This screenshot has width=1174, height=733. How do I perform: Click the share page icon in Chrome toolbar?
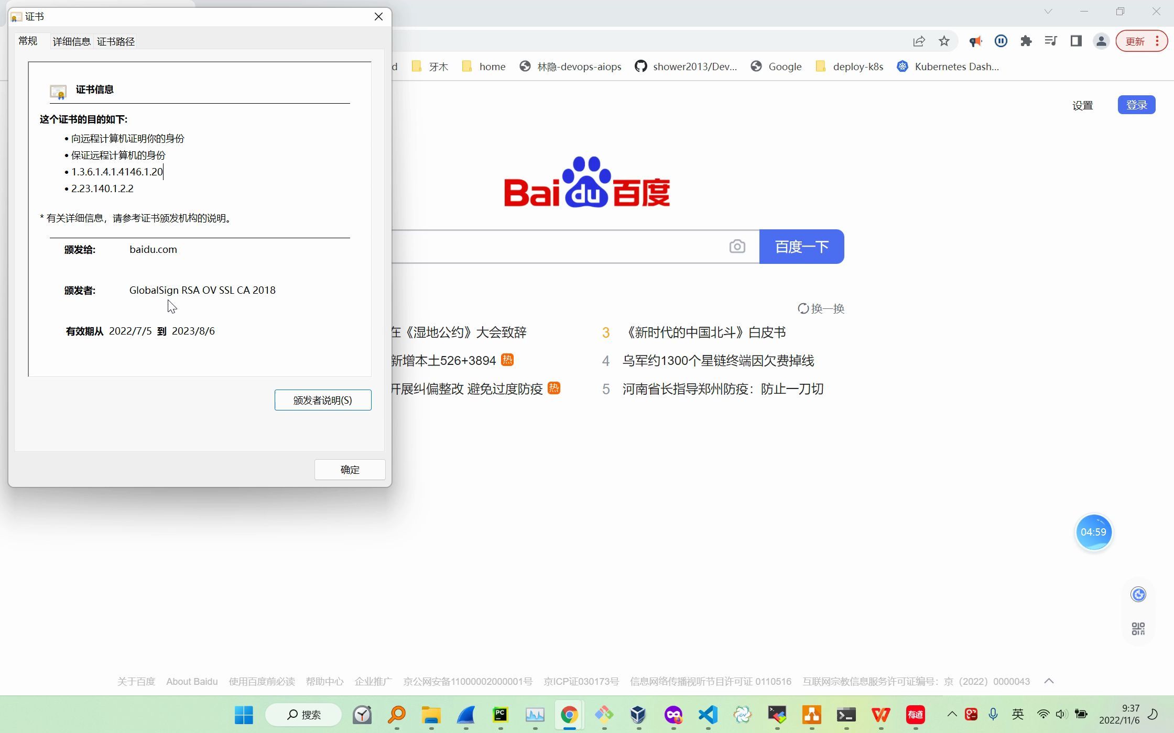click(x=919, y=41)
